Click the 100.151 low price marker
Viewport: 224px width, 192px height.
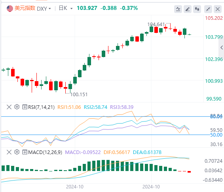[79, 95]
